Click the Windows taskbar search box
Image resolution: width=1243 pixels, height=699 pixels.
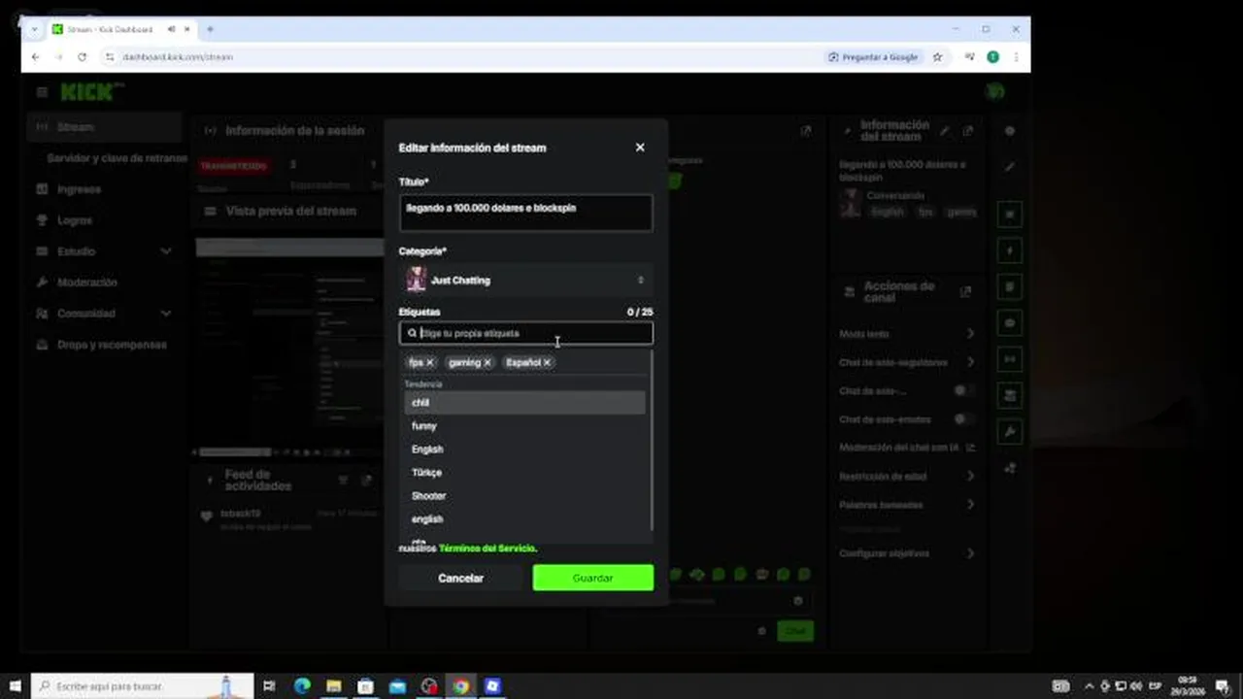pos(142,686)
